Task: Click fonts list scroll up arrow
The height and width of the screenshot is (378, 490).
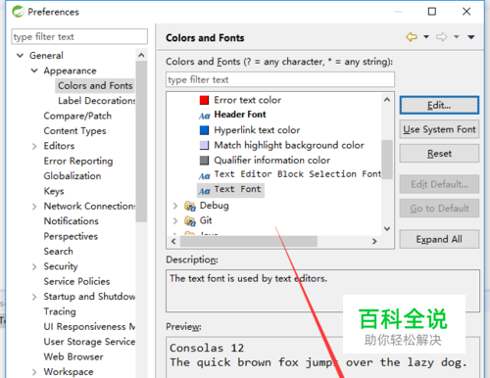Action: coord(387,99)
